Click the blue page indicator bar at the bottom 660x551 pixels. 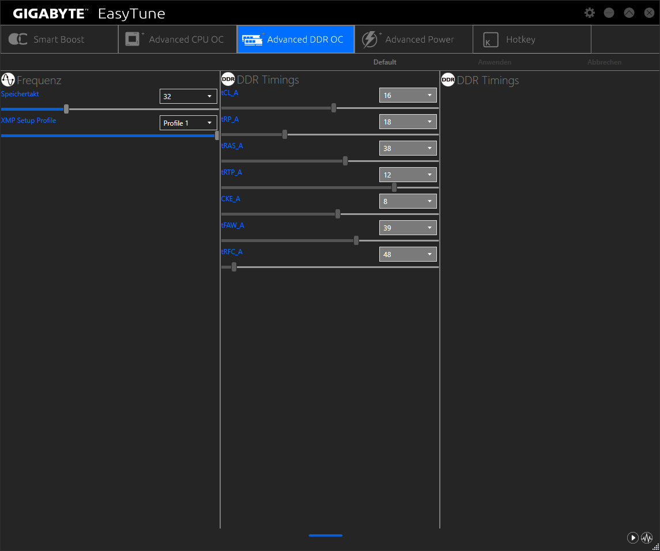click(325, 535)
